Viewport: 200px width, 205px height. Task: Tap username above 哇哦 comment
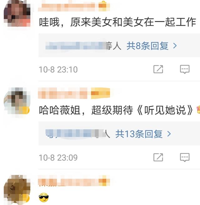pyautogui.click(x=68, y=6)
